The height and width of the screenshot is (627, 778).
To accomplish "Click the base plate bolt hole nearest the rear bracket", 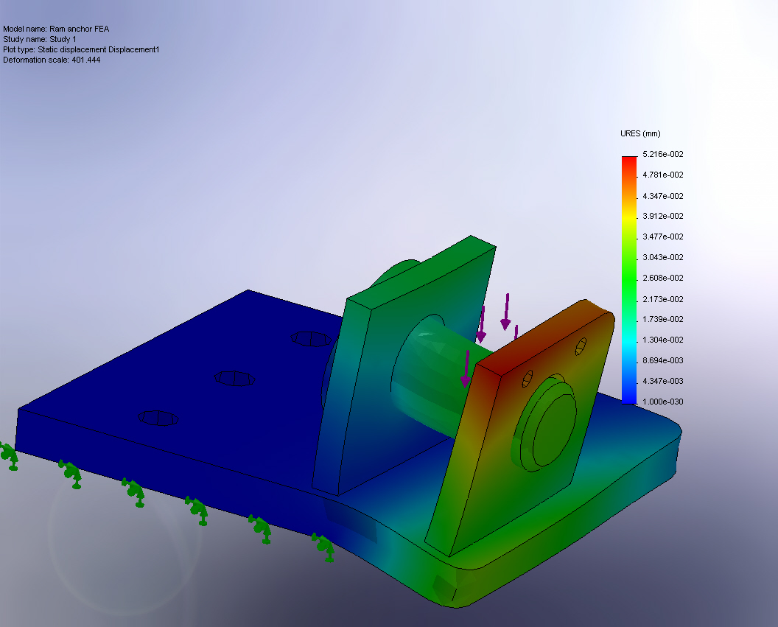I will pos(309,338).
